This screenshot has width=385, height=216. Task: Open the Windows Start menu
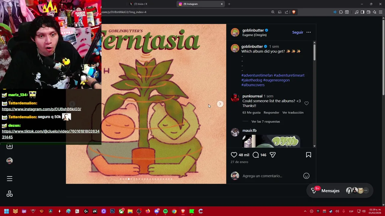click(6, 211)
